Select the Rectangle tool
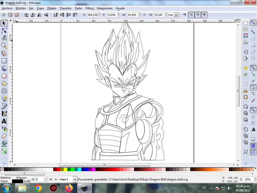The width and height of the screenshot is (257, 193). [4, 61]
